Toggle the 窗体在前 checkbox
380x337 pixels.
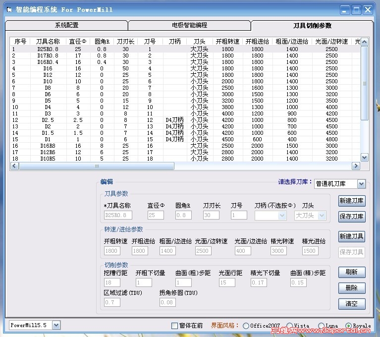coord(174,326)
